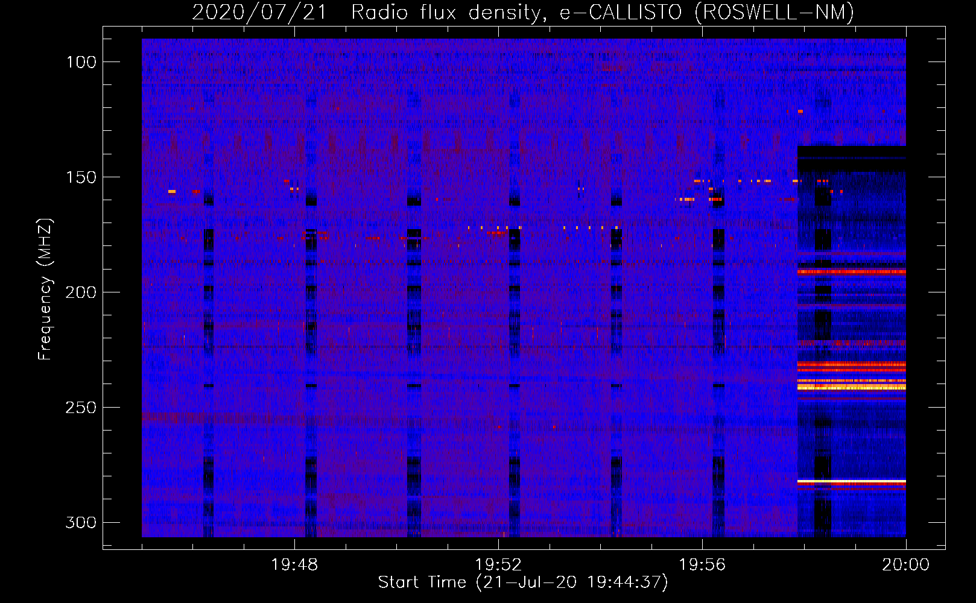Image resolution: width=976 pixels, height=603 pixels.
Task: Click the 200 frequency tick label
Action: point(81,292)
